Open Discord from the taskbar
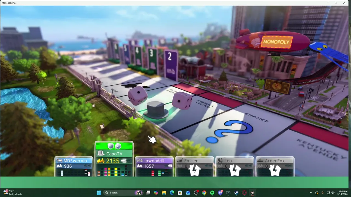Screen dimensions: 351x197 point(220,193)
